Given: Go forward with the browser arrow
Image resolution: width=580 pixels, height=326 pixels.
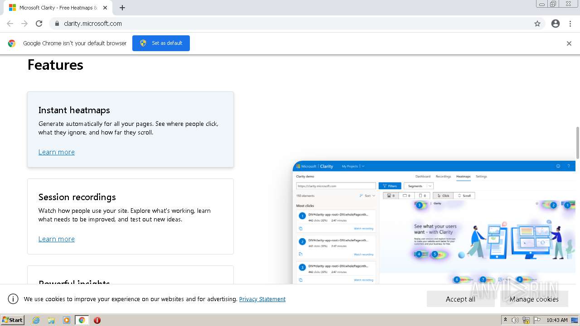Looking at the screenshot, I should (24, 24).
